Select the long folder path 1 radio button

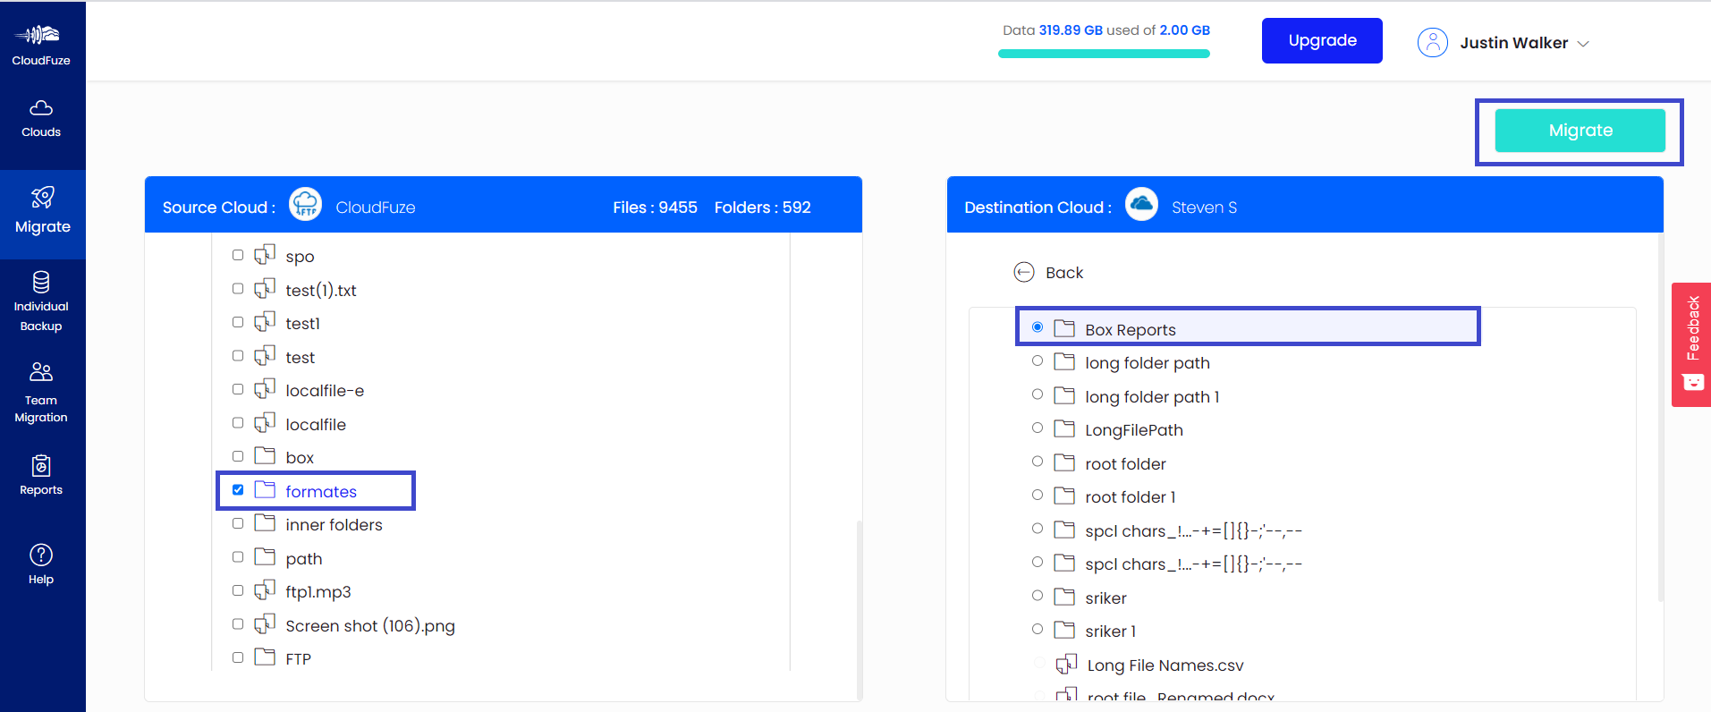(1038, 394)
